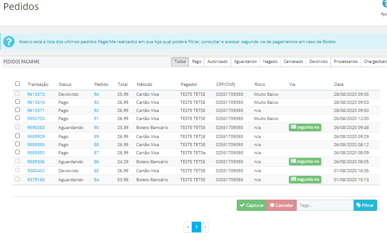Click the Status column header

click(x=65, y=85)
